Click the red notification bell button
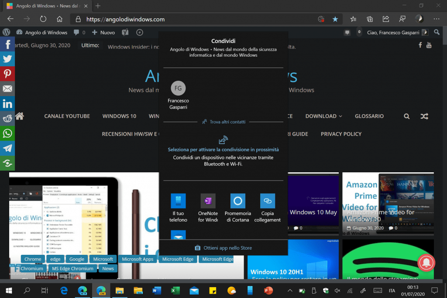The image size is (447, 298). tap(426, 261)
